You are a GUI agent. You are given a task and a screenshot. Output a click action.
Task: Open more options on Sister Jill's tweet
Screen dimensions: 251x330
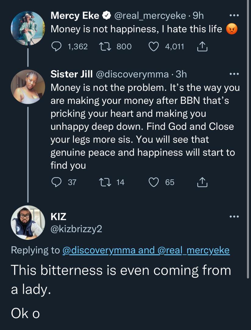[234, 74]
